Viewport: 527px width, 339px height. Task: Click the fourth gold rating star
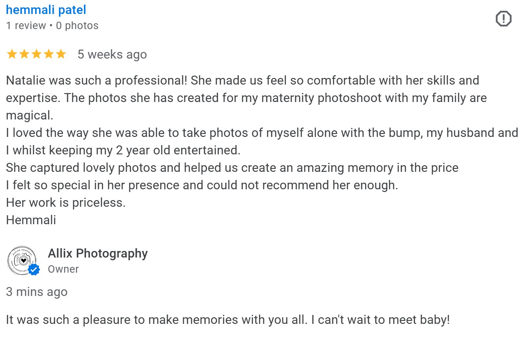49,54
